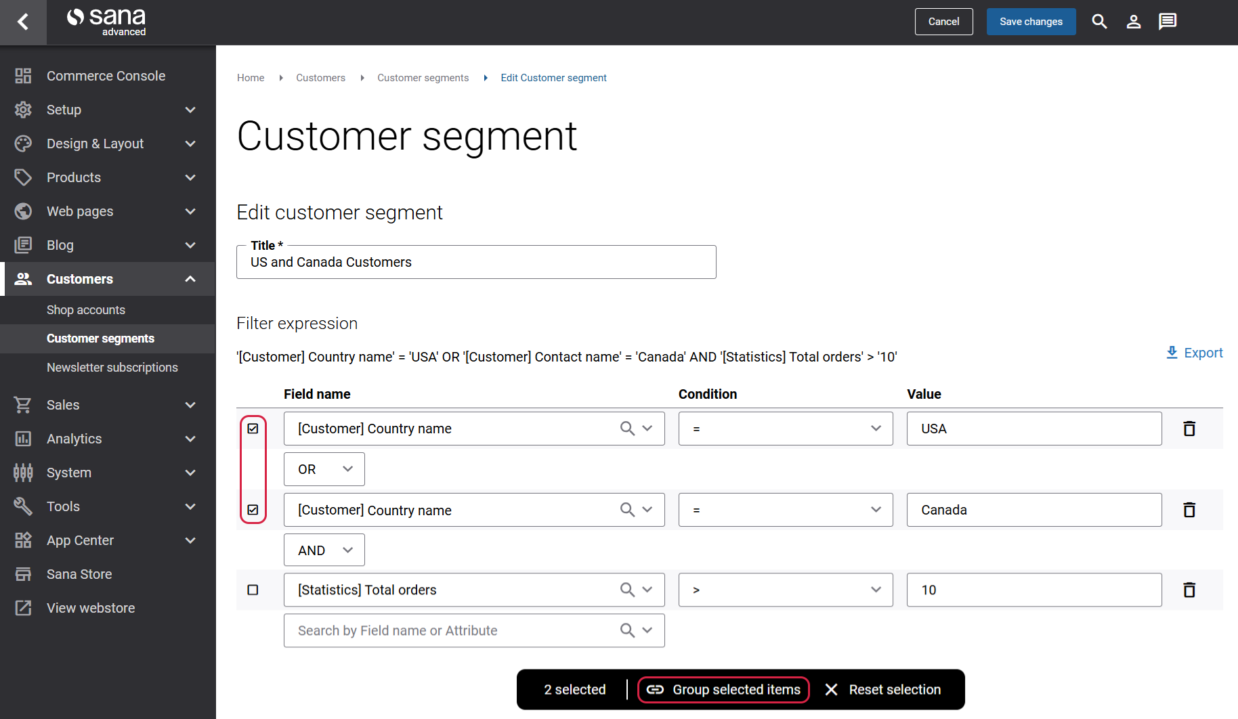1238x719 pixels.
Task: Open the user account profile icon
Action: pos(1133,22)
